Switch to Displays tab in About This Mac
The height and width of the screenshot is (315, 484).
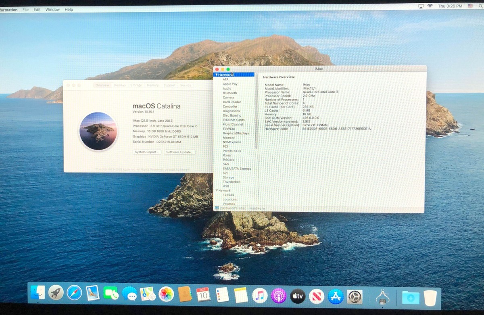pos(119,85)
